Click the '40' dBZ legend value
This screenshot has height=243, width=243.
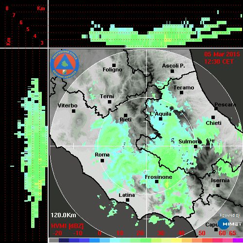(181, 233)
